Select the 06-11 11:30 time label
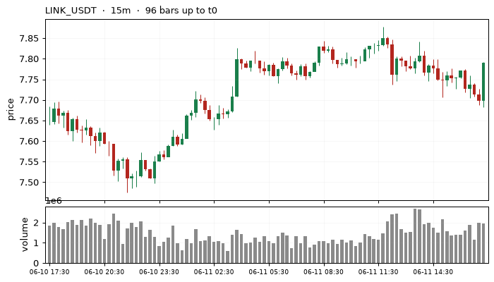The height and width of the screenshot is (282, 494). tap(378, 271)
